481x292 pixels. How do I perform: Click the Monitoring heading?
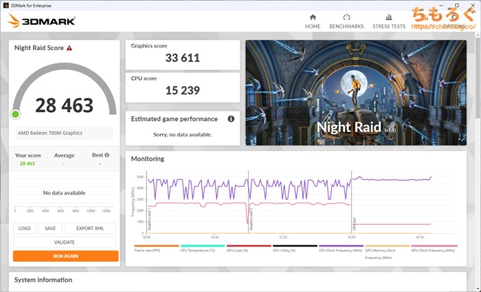[148, 159]
